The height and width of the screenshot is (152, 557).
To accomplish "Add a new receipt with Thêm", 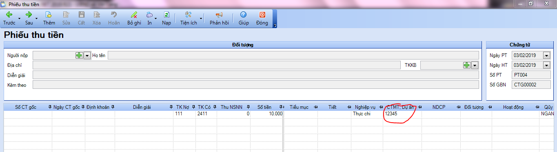I will pos(49,15).
